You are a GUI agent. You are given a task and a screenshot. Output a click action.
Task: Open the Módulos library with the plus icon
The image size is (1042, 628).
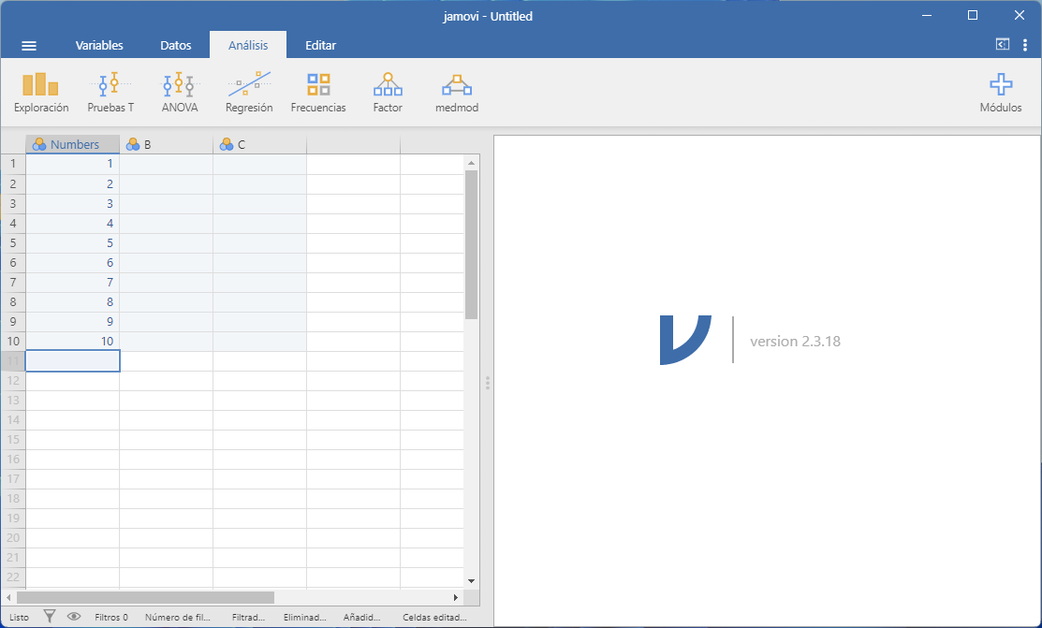click(1001, 93)
